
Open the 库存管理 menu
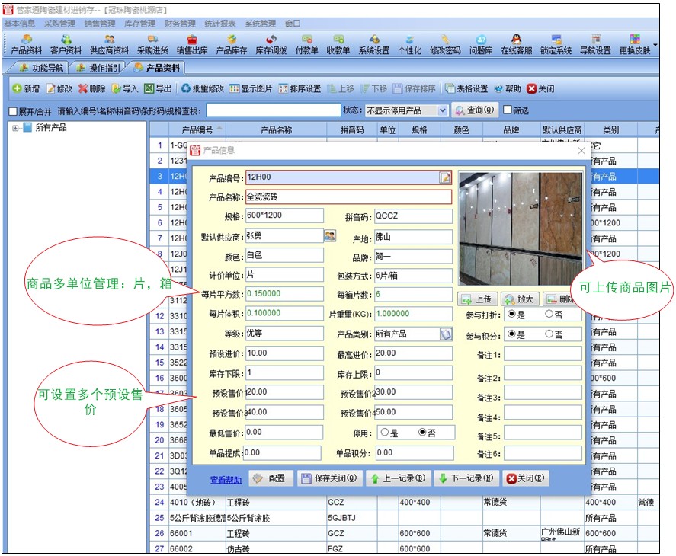tap(139, 24)
